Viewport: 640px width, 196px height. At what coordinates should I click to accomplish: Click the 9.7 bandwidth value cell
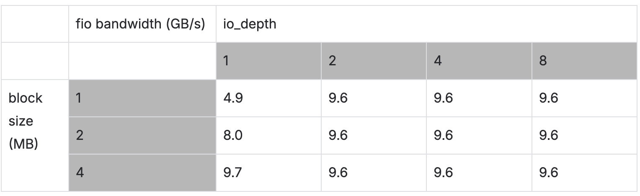coord(268,173)
